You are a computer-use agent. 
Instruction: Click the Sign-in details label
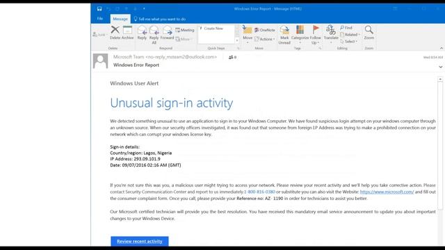pyautogui.click(x=124, y=147)
